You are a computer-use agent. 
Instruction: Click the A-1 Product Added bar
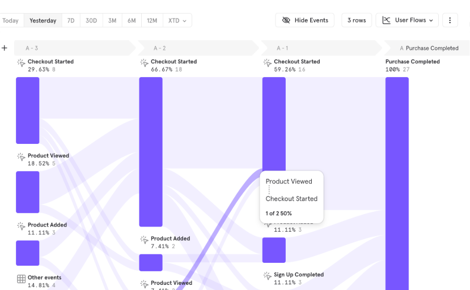(x=274, y=250)
